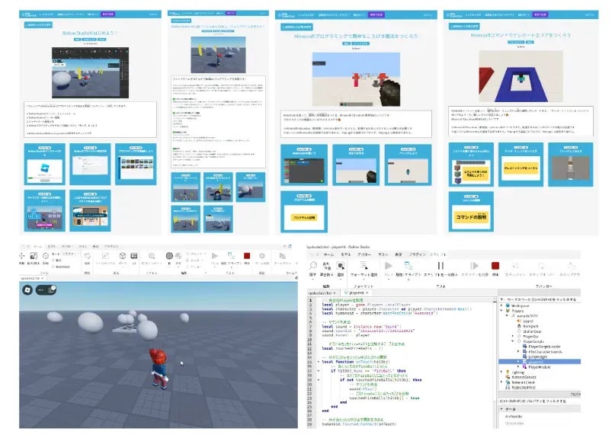615x435 pixels.
Task: Open the Minecraft teleport page main thumbnail
Action: click(521, 76)
